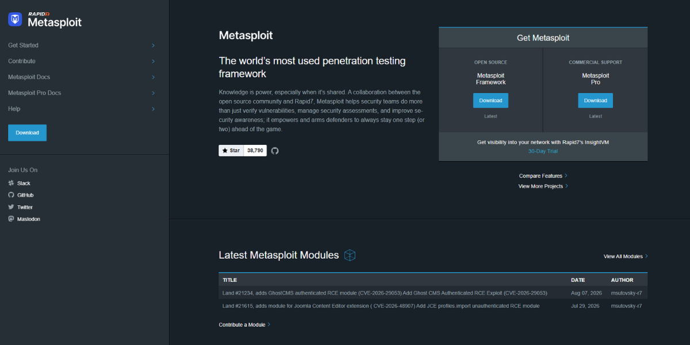Download Metasploit Pro commercial version
Image resolution: width=690 pixels, height=345 pixels.
click(x=595, y=101)
